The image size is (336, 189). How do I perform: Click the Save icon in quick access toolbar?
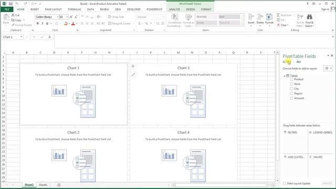(10, 4)
